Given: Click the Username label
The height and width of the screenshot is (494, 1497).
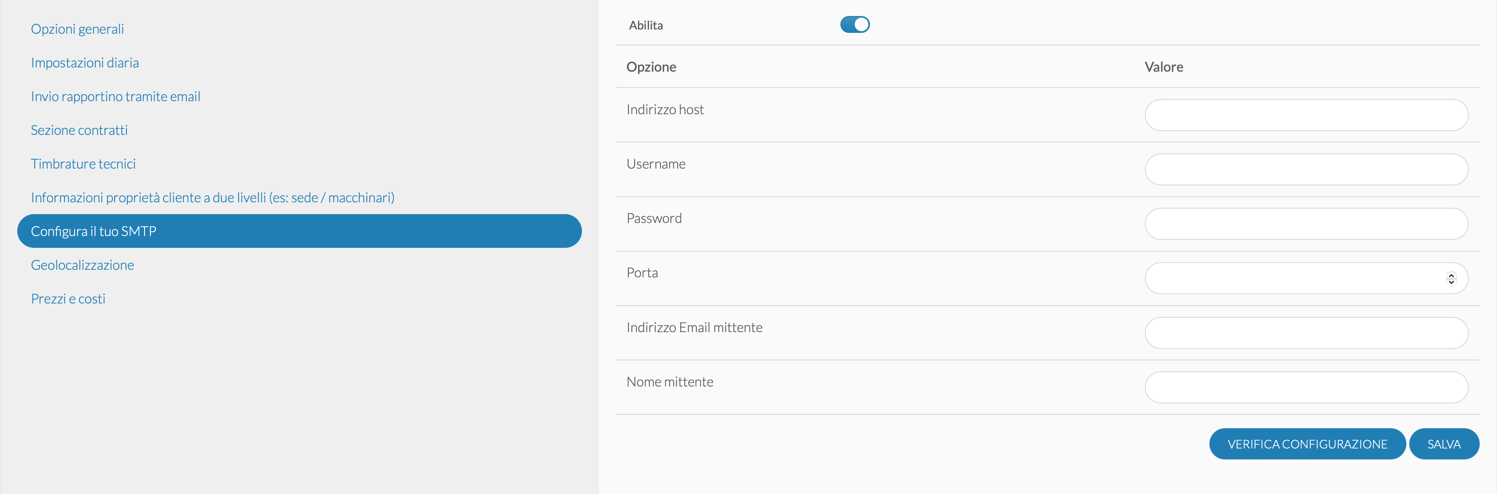Looking at the screenshot, I should (x=656, y=164).
